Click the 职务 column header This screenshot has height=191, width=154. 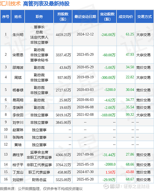pos(39,17)
